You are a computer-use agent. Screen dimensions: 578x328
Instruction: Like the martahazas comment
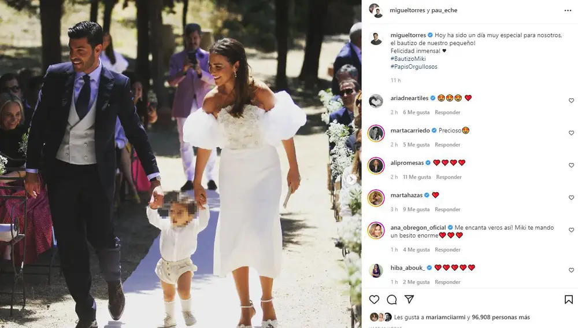[x=571, y=198]
